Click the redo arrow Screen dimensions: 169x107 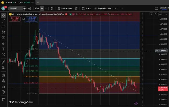122,8
